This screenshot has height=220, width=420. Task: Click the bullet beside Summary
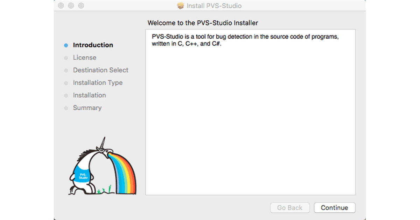pos(66,108)
